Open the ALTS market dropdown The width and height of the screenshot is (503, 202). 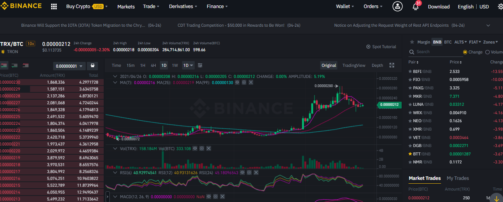[x=460, y=42]
